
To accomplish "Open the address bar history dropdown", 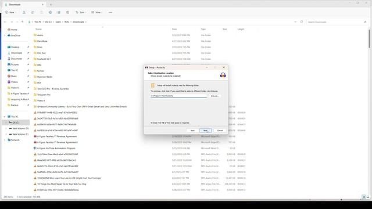I will [295, 22].
